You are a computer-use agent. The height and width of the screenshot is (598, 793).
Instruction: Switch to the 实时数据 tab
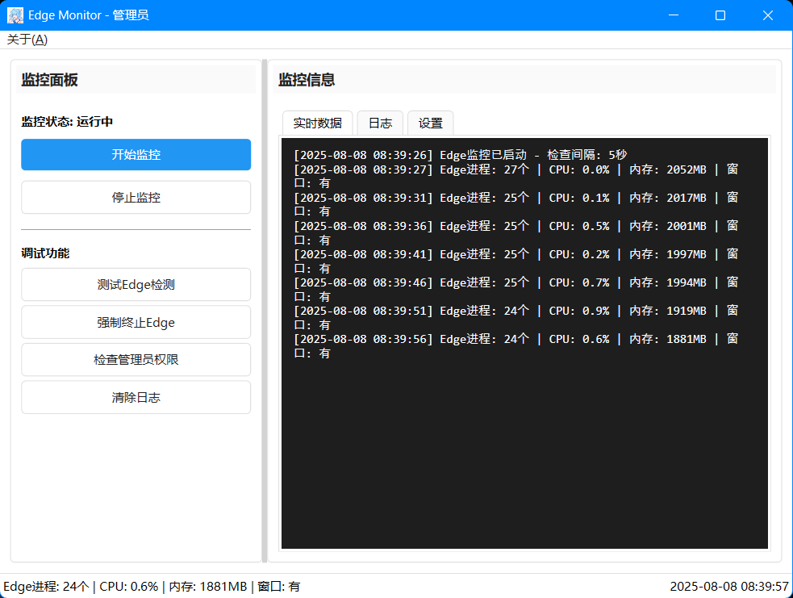click(x=315, y=123)
